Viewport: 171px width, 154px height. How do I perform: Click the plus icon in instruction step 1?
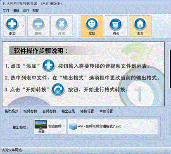click(48, 66)
